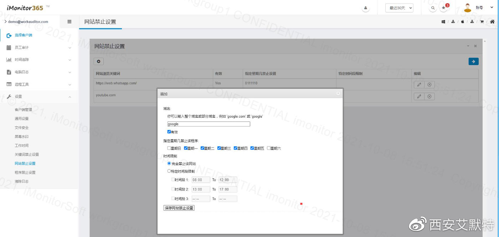The width and height of the screenshot is (499, 237).
Task: Edit the youtube.com rule pencil icon
Action: (x=419, y=96)
